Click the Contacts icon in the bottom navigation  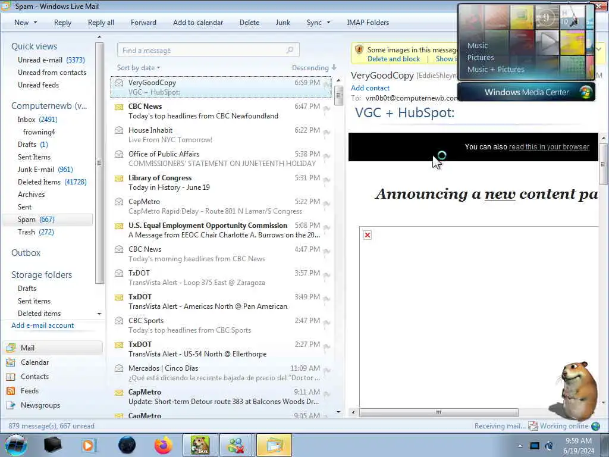coord(11,377)
